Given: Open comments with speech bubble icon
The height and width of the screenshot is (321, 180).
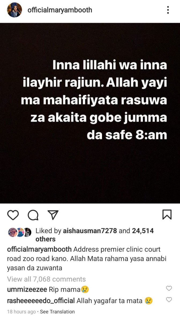Looking at the screenshot, I should pos(33,215).
